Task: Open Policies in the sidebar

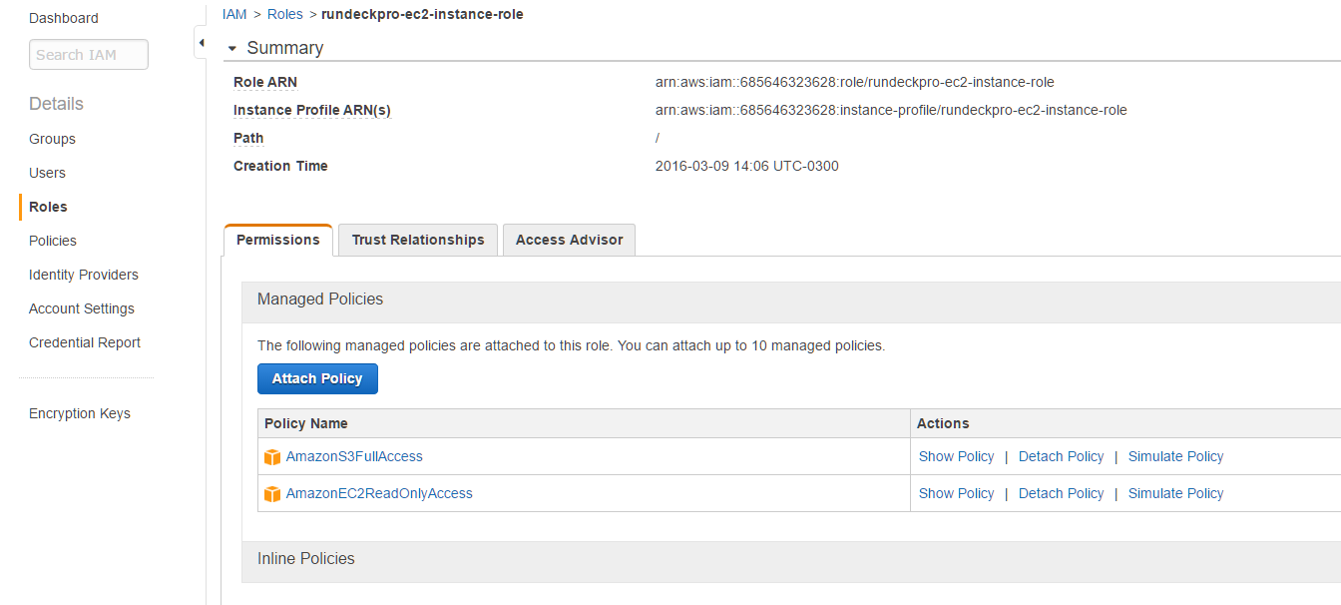Action: pos(53,241)
